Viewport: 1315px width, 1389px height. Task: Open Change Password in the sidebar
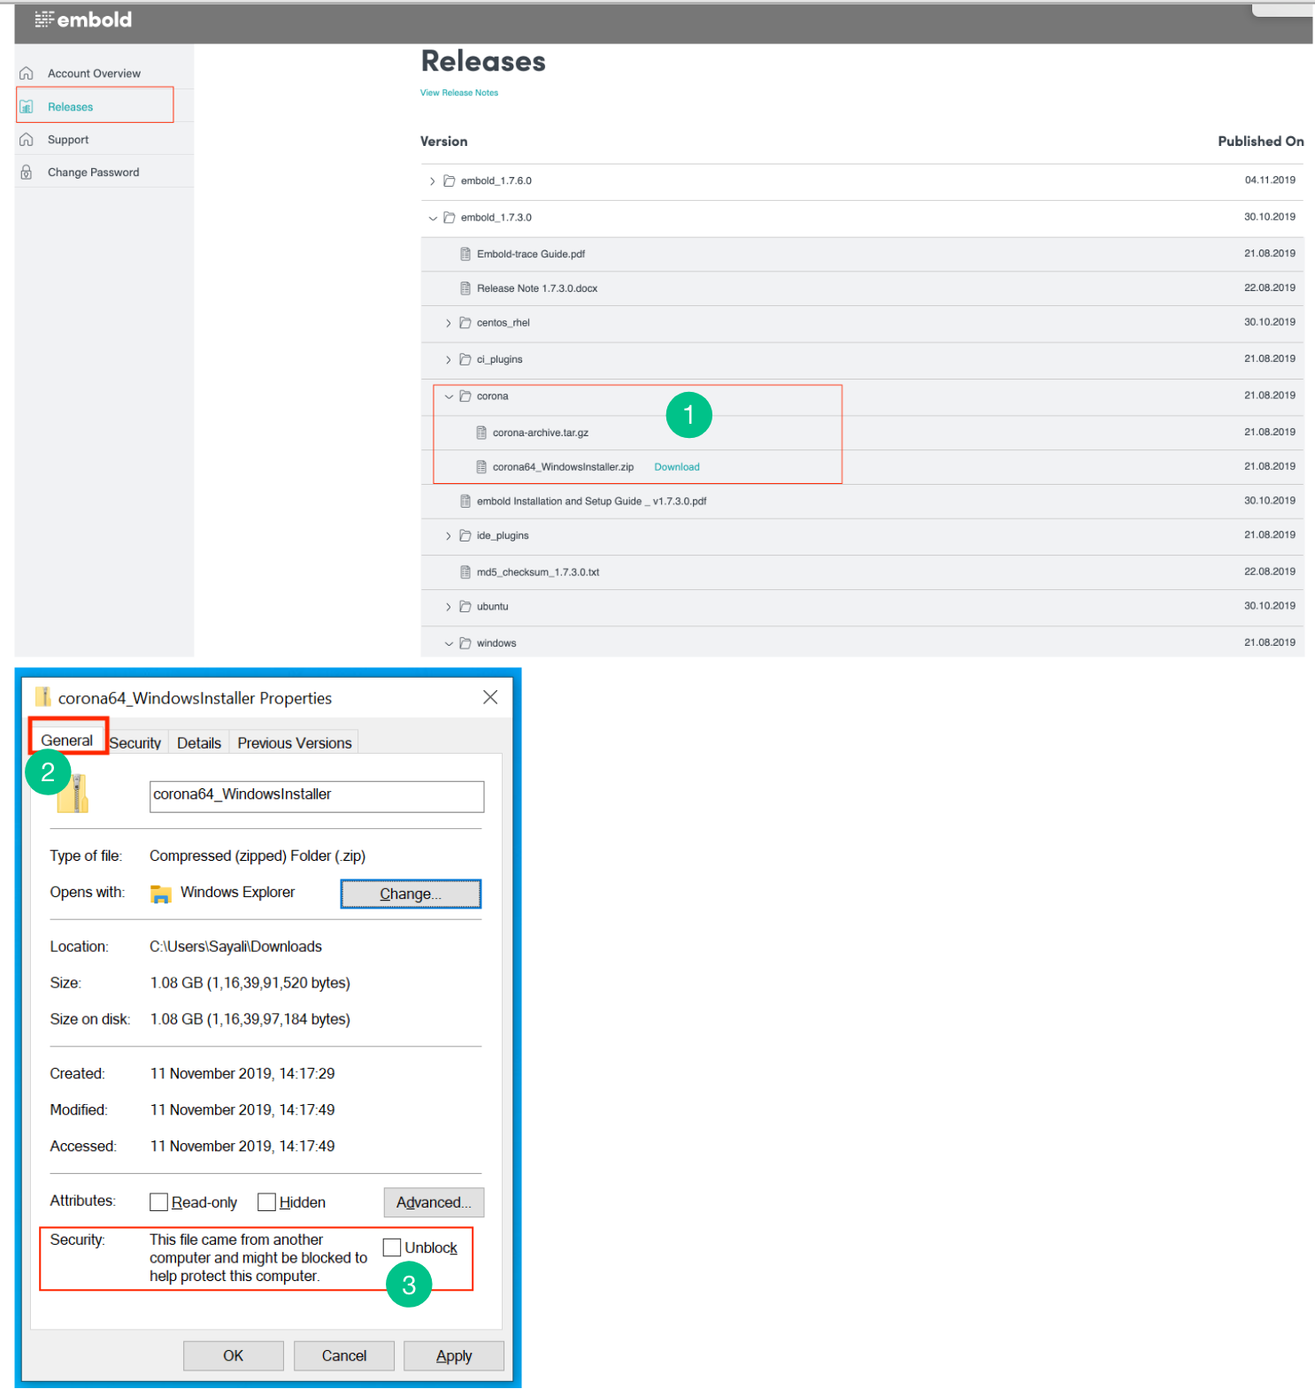click(93, 173)
